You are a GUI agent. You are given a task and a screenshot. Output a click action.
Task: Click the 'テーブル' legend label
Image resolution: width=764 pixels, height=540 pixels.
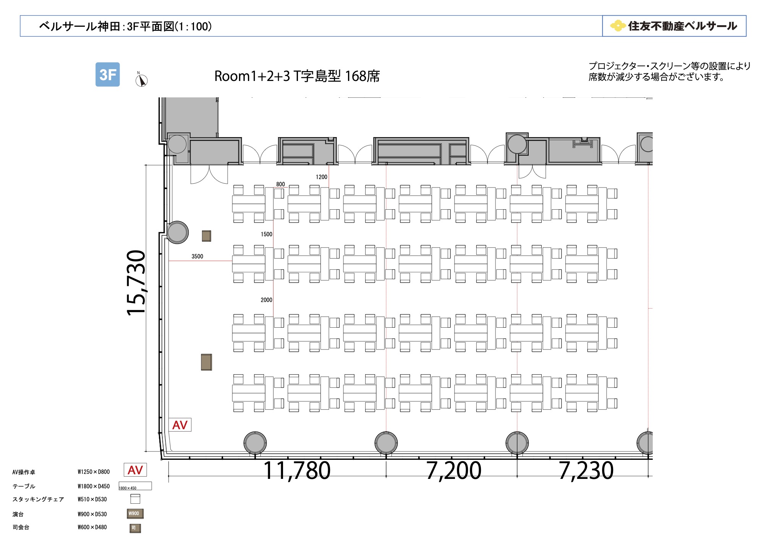coord(24,486)
